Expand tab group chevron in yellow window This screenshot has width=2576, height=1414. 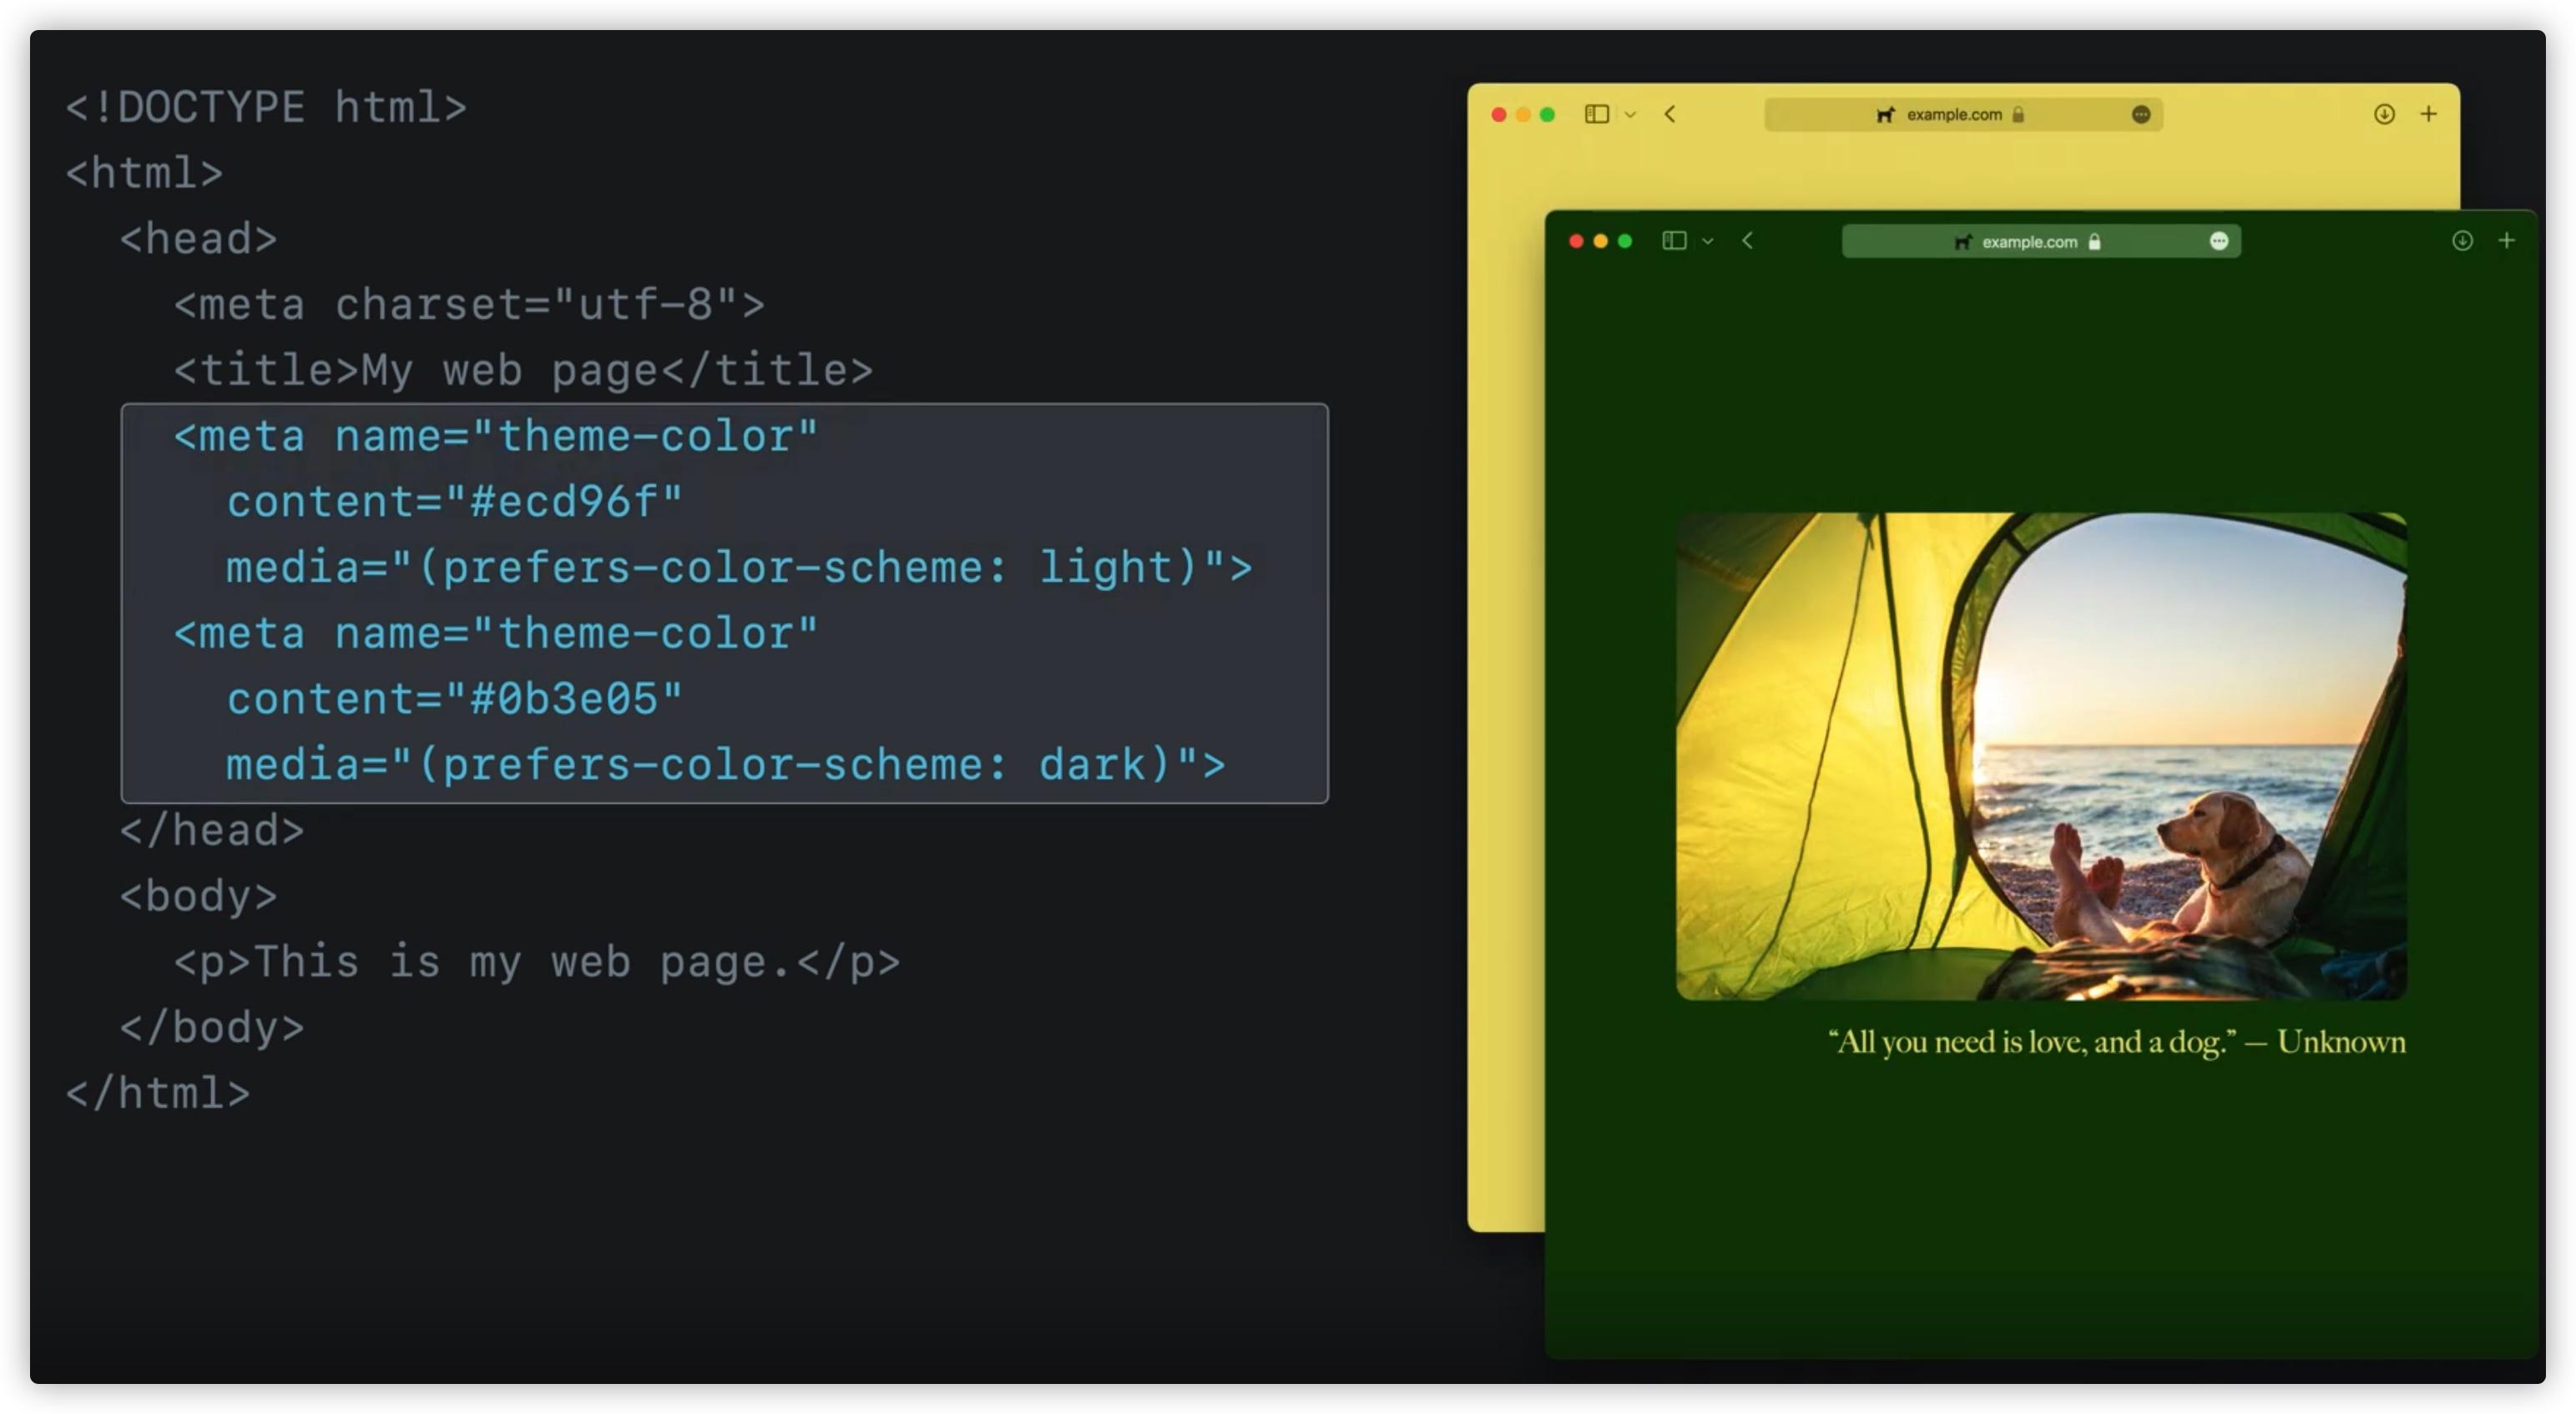pos(1630,115)
